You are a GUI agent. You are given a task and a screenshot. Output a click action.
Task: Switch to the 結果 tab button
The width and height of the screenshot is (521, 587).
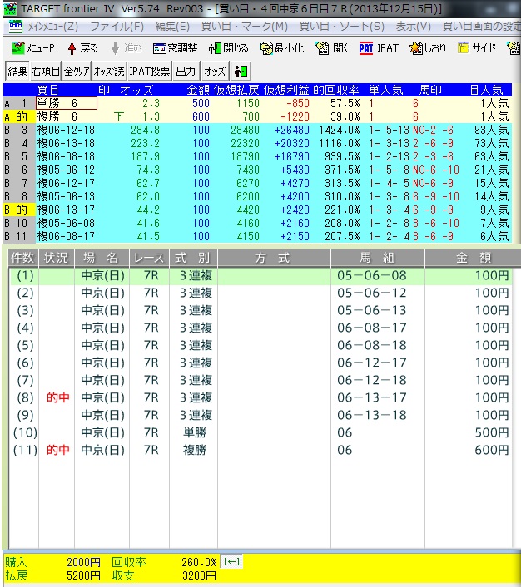coord(17,72)
